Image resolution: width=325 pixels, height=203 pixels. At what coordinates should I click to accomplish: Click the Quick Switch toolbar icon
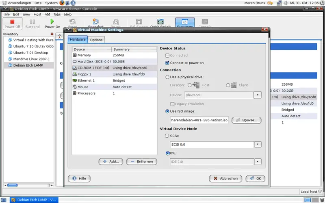tap(160, 22)
